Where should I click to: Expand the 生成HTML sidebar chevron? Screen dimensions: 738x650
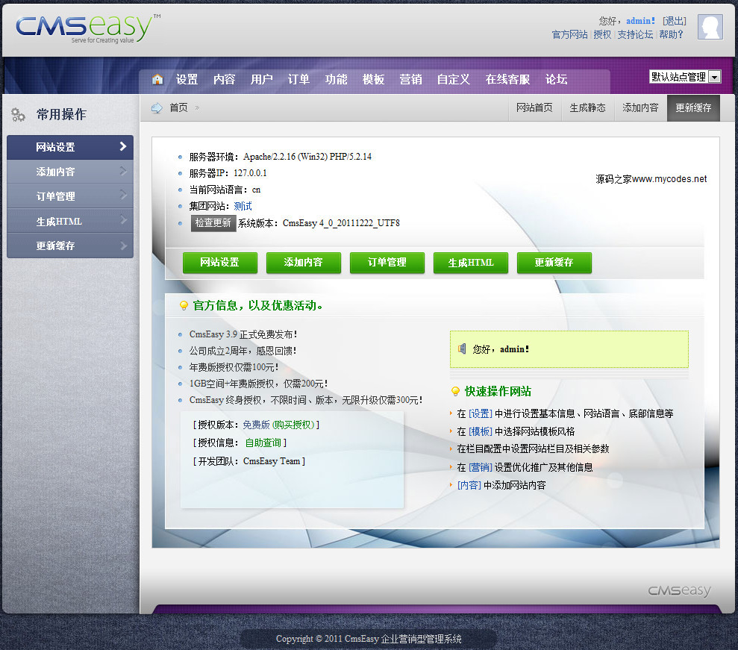click(123, 220)
